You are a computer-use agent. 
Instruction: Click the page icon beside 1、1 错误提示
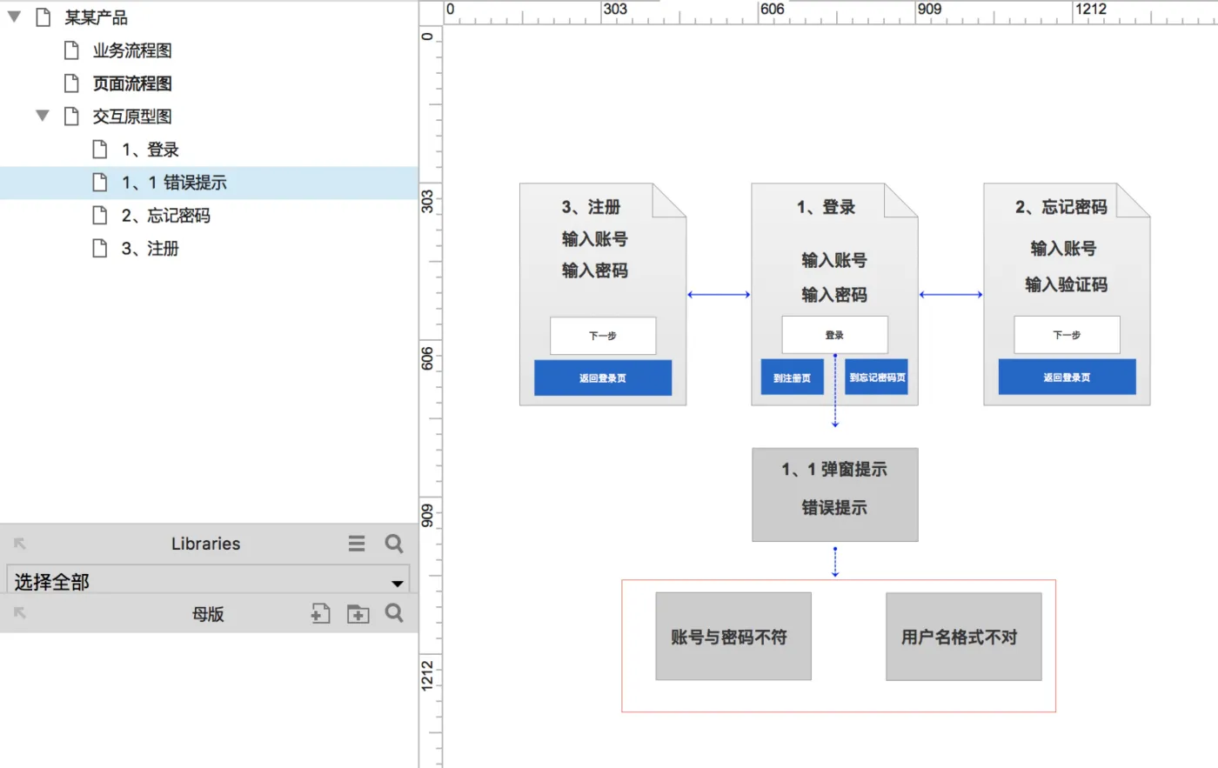pos(100,183)
